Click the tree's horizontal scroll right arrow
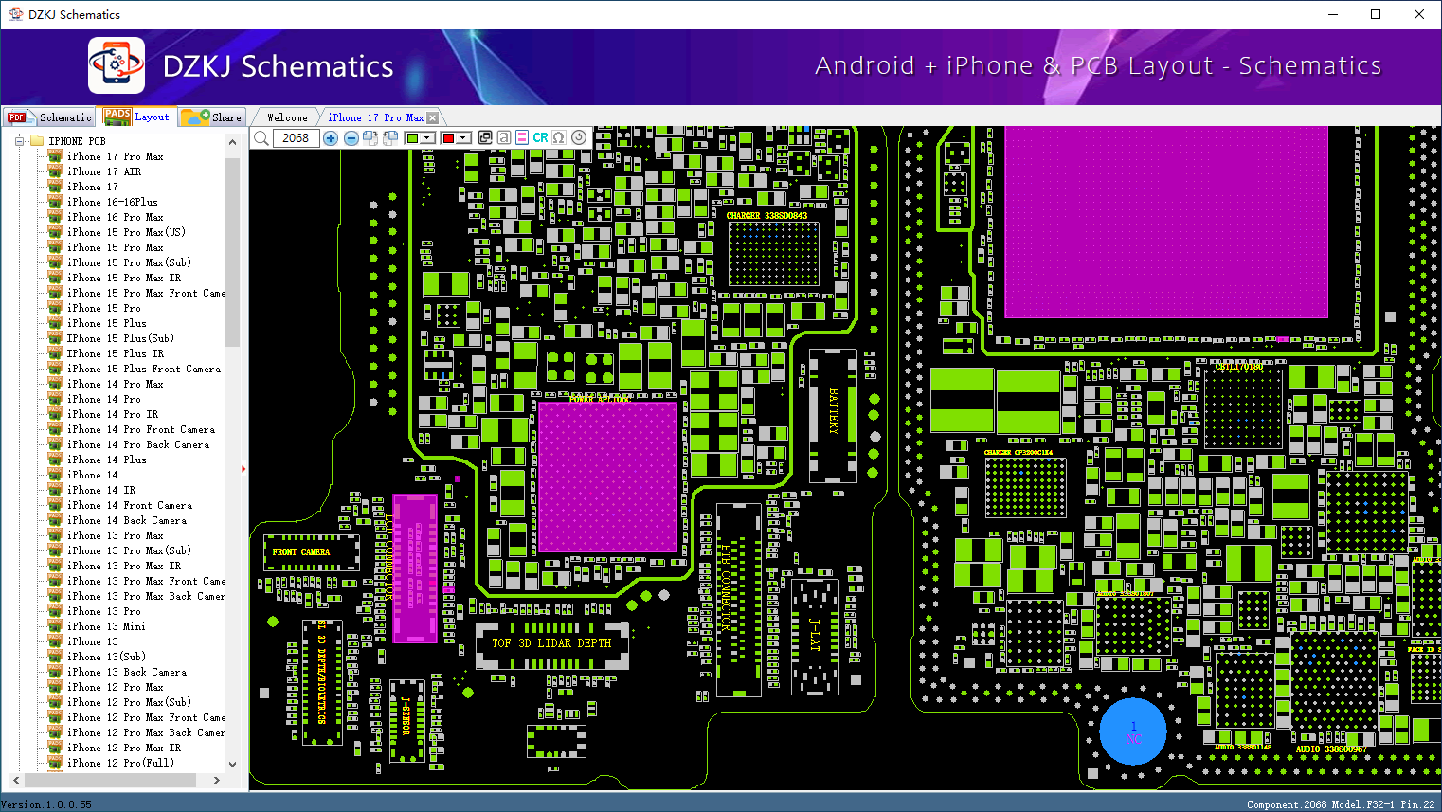Screen dimensions: 1442x812 tap(217, 780)
